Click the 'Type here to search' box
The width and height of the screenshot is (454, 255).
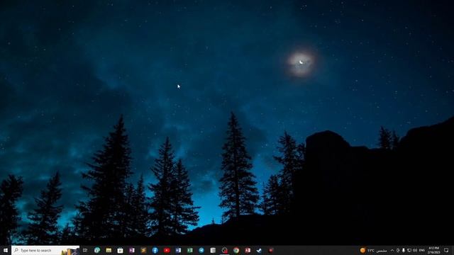point(45,250)
